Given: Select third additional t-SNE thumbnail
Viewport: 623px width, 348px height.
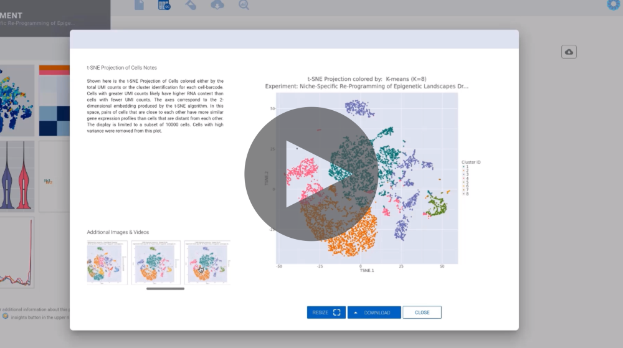Looking at the screenshot, I should tap(207, 262).
